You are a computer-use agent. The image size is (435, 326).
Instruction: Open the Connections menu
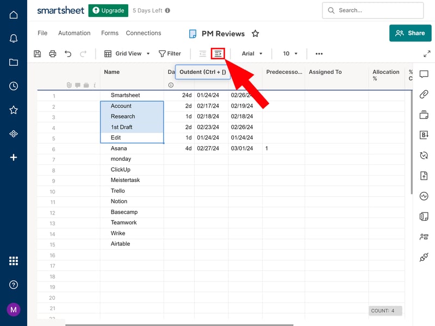[144, 33]
